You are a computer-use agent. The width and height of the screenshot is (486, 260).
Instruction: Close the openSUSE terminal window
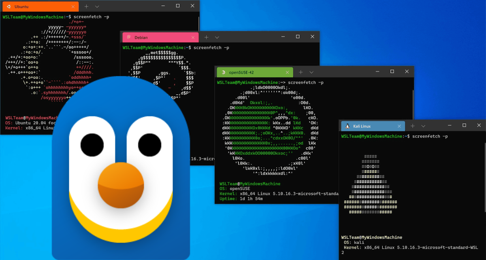click(x=407, y=72)
